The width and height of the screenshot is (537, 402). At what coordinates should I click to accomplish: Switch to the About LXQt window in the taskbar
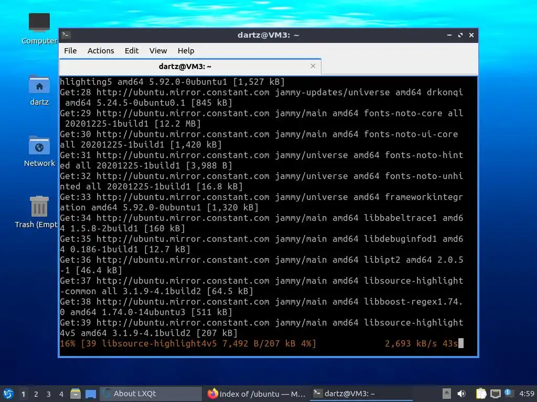click(151, 394)
